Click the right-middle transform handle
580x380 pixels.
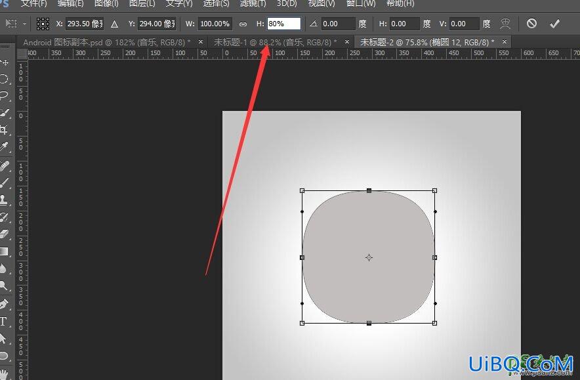434,257
